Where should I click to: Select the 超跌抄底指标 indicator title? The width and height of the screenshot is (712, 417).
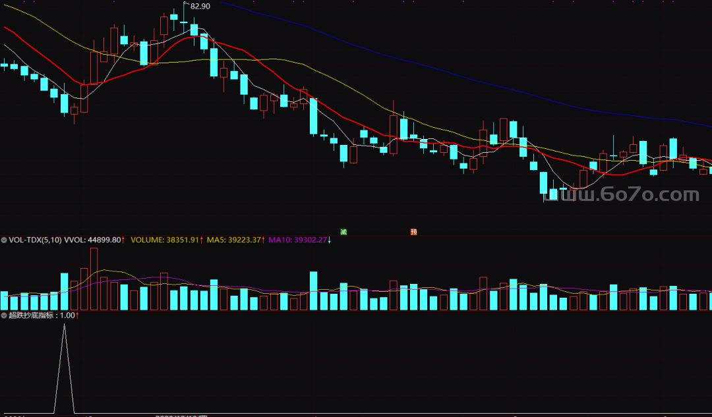(x=33, y=316)
